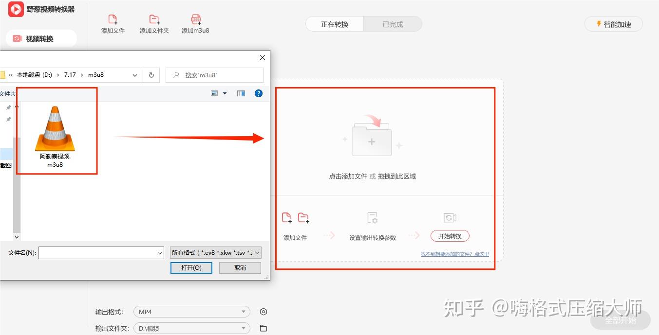Click the 打开(O) button
The height and width of the screenshot is (335, 659).
(191, 267)
